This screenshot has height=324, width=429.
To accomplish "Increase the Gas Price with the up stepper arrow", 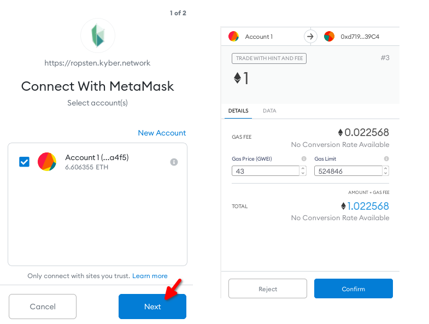I will click(303, 168).
